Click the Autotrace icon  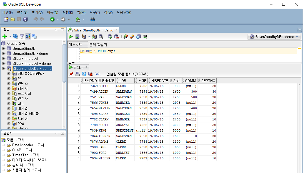[x=94, y=36]
